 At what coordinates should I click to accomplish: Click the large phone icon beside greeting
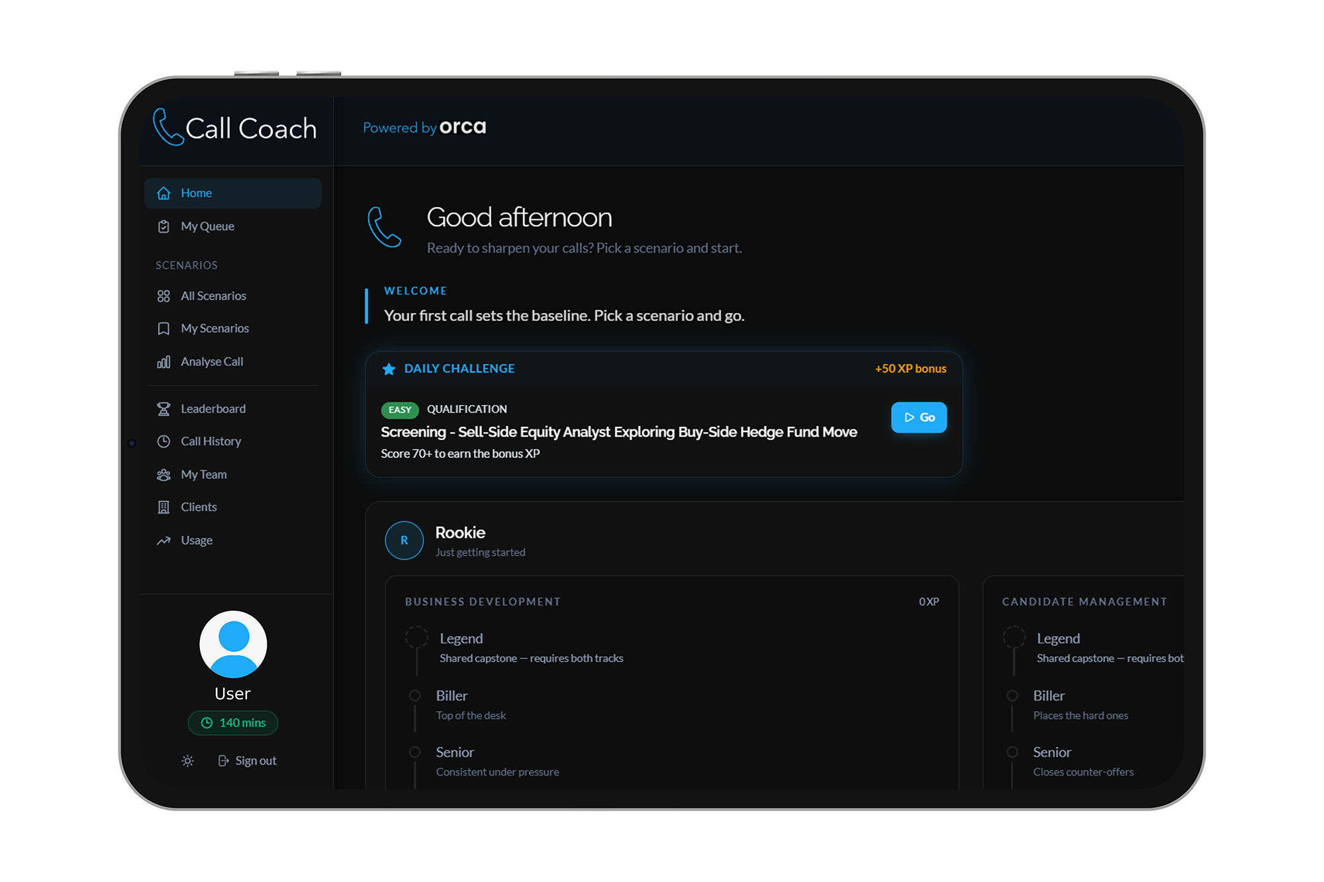pos(384,227)
